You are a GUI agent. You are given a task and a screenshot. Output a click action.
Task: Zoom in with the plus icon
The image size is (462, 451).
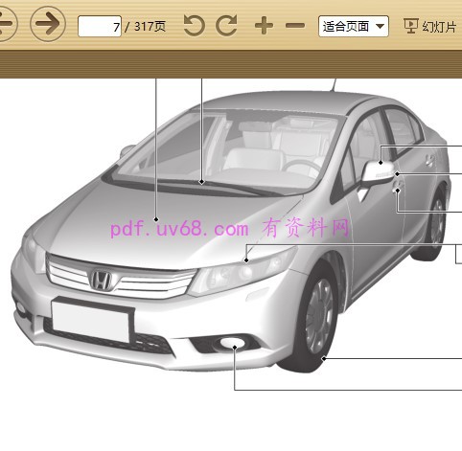[264, 26]
